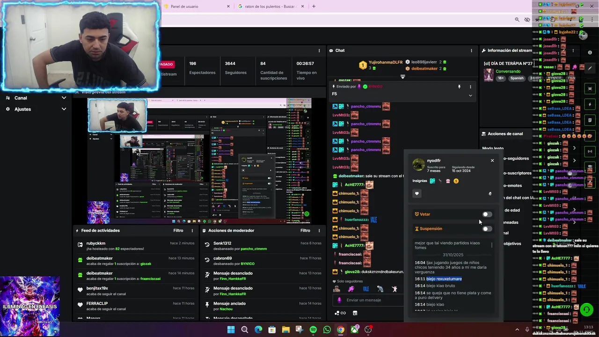Open rubyckkm host event in activity feed

[136, 246]
